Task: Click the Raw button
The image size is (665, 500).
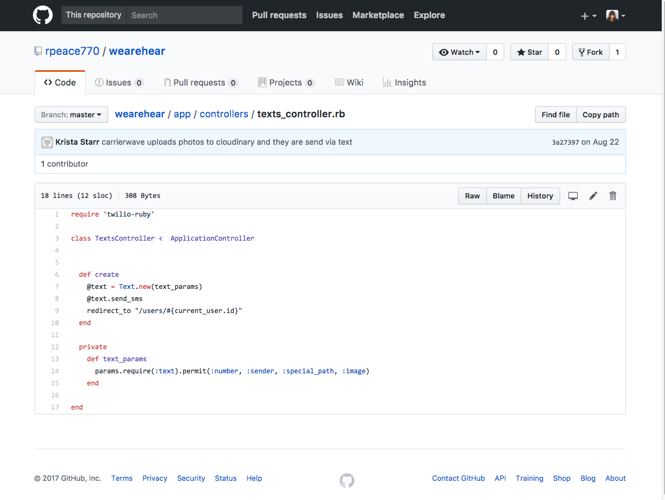Action: pos(472,196)
